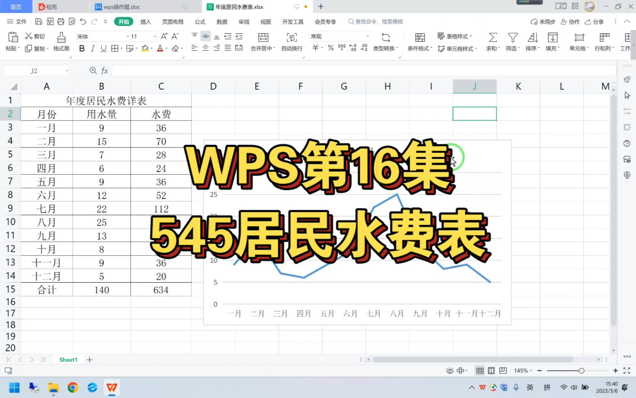Viewport: 636px width, 398px height.
Task: Click the Undo arrow icon
Action: click(x=83, y=22)
